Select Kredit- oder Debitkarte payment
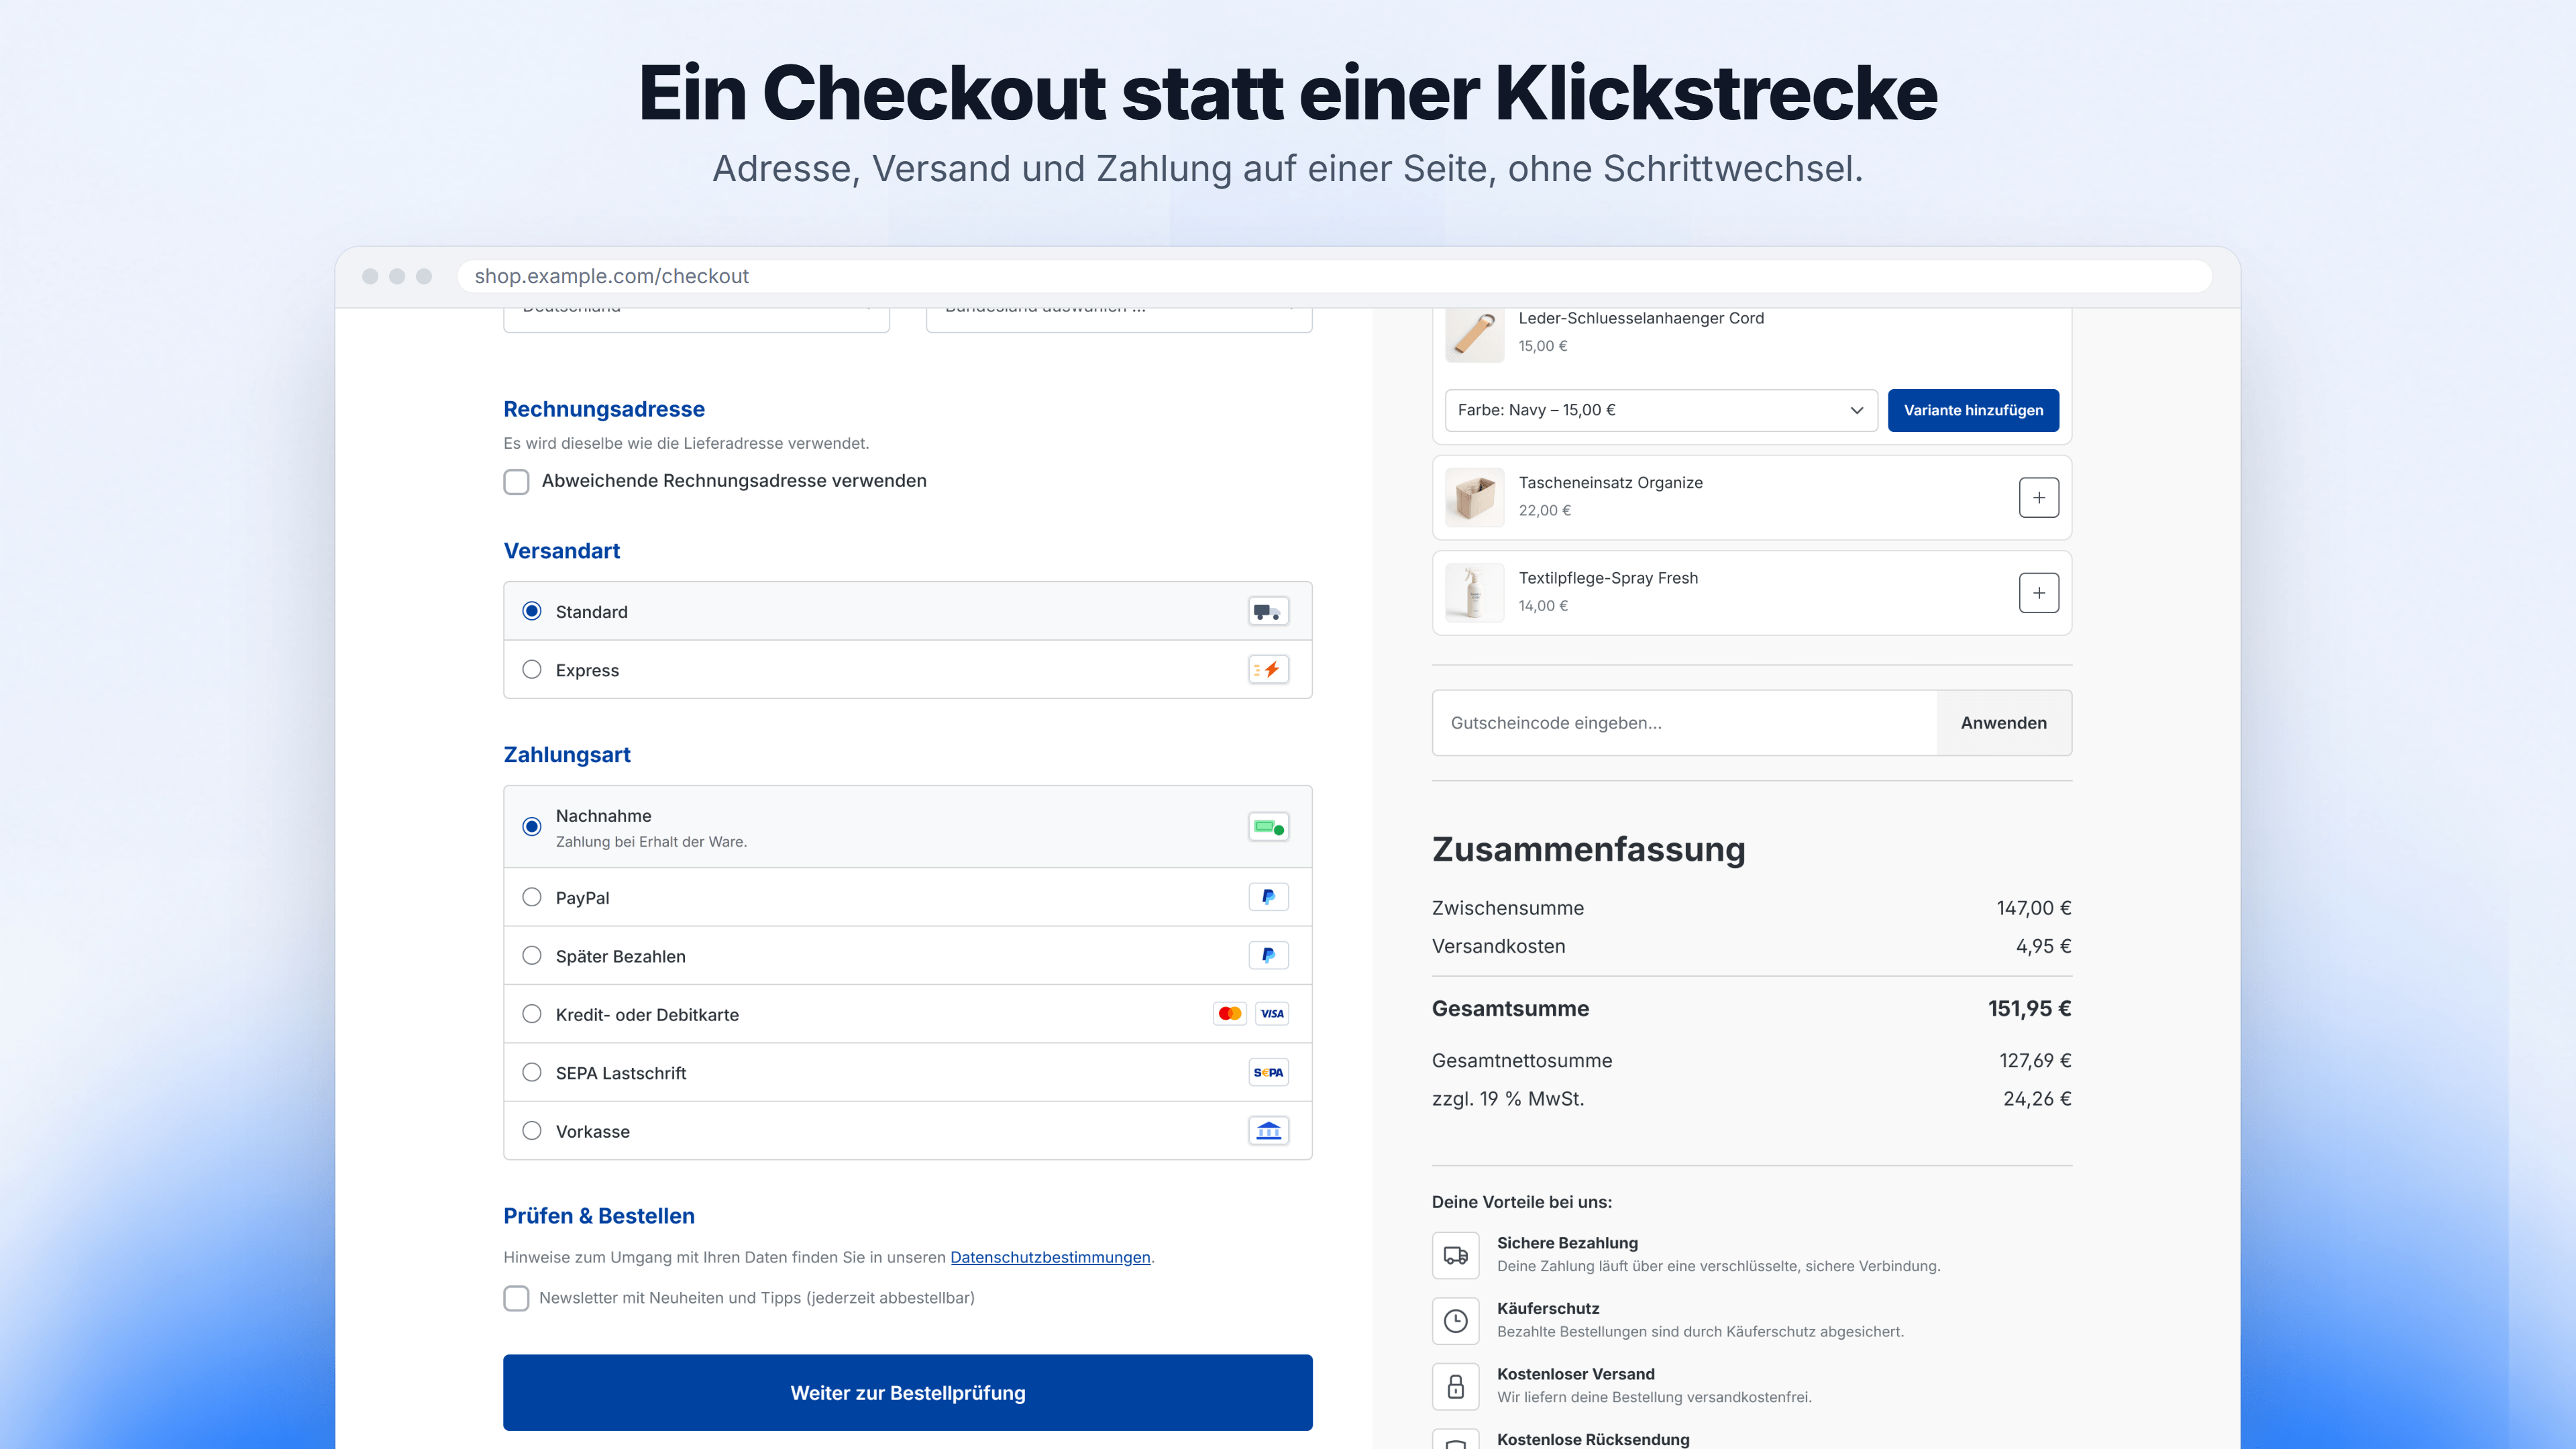The width and height of the screenshot is (2576, 1449). (x=532, y=1014)
